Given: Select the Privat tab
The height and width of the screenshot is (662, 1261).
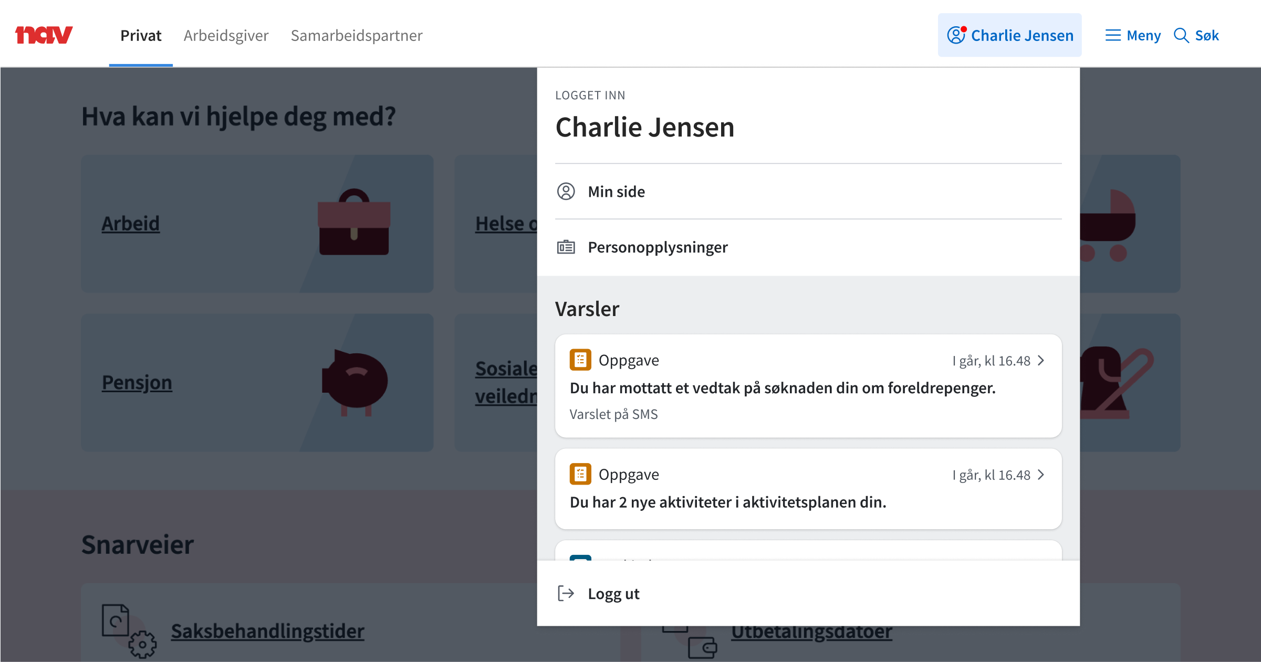Looking at the screenshot, I should click(140, 35).
